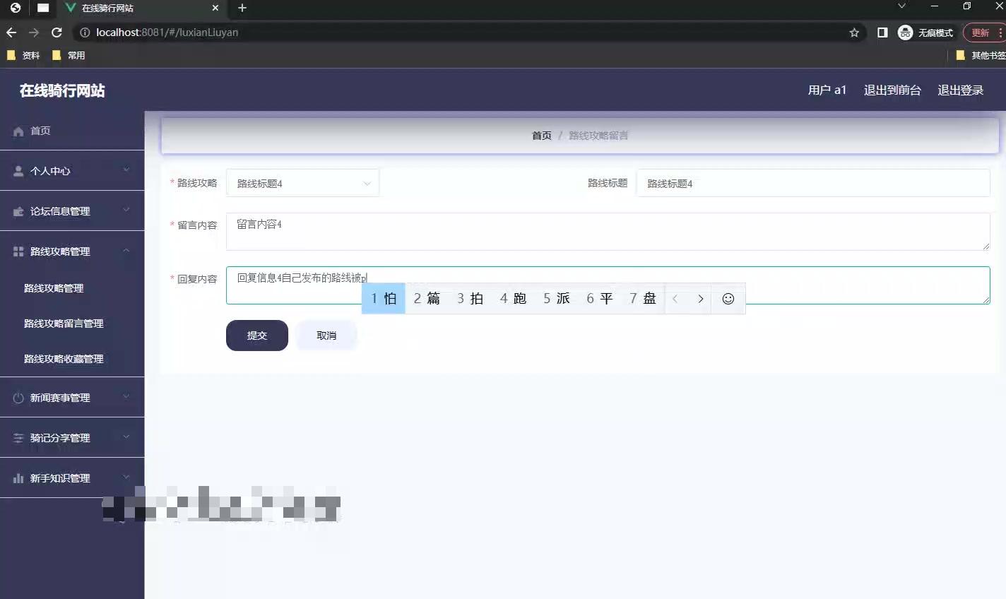Click the bookmark star in the address bar
This screenshot has height=599, width=1006.
point(854,32)
